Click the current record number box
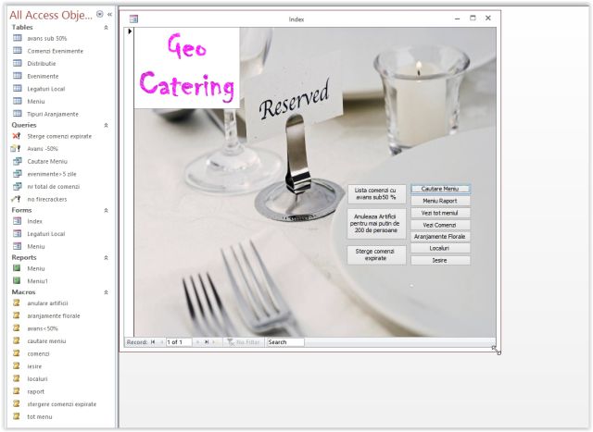The width and height of the screenshot is (593, 432). (179, 342)
